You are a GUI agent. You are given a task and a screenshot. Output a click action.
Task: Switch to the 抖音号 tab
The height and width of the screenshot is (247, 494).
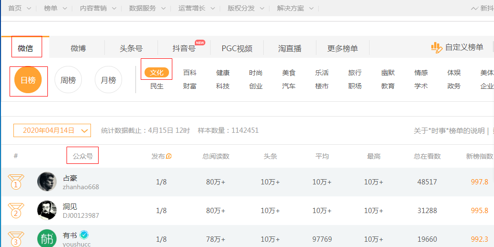click(184, 48)
